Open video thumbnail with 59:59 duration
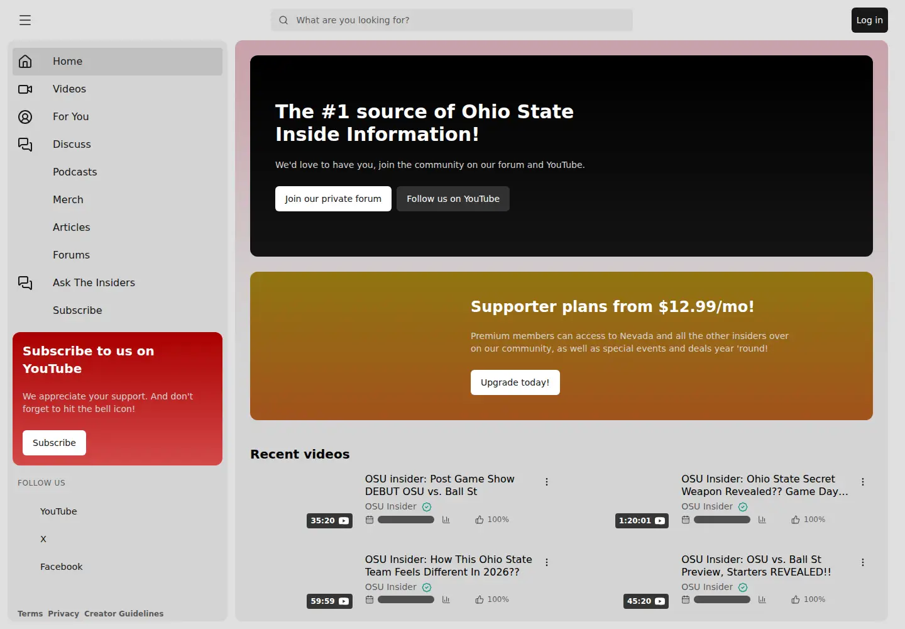 pyautogui.click(x=303, y=582)
